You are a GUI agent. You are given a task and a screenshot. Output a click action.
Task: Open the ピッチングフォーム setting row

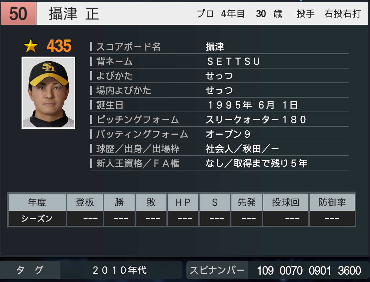[219, 120]
